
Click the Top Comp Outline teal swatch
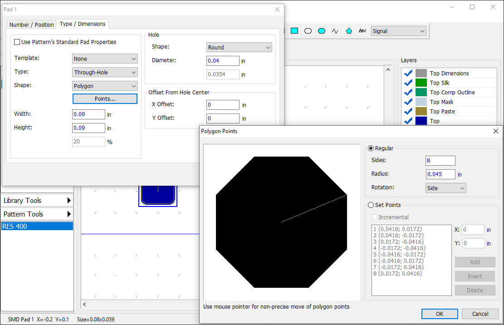point(421,92)
